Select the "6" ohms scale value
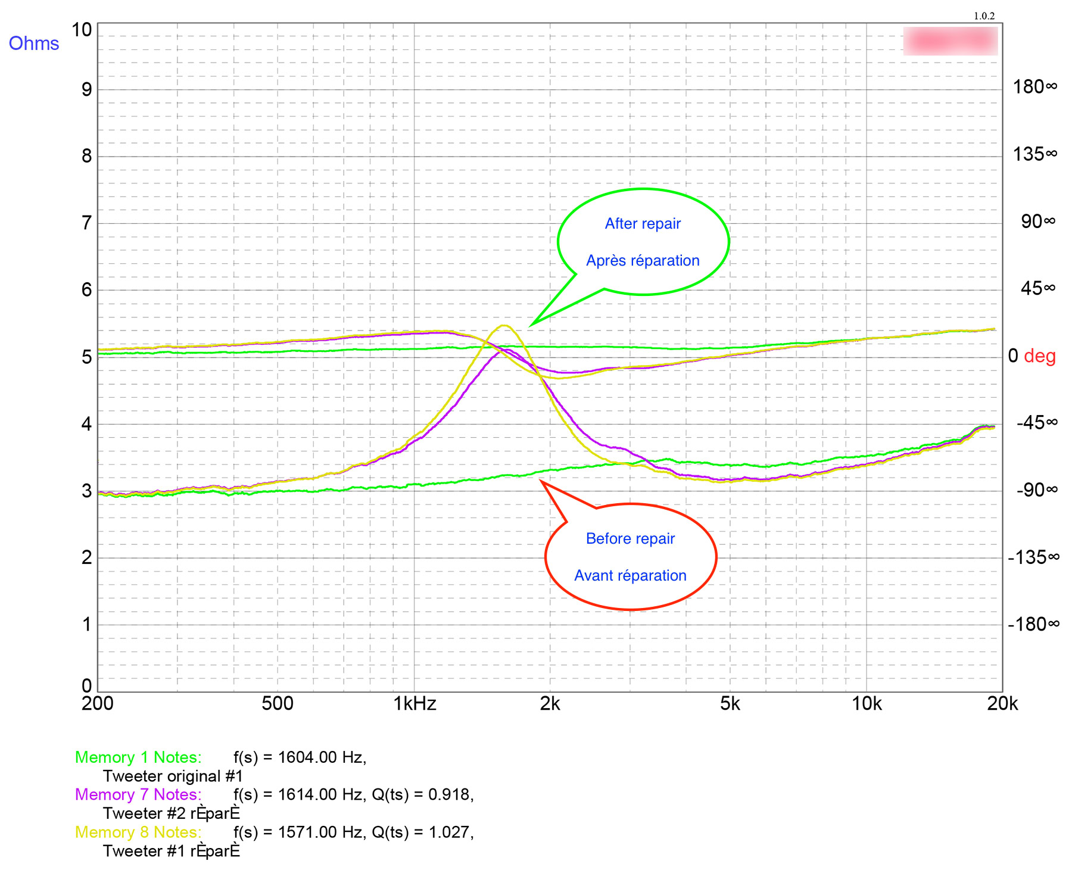1072x873 pixels. [87, 290]
